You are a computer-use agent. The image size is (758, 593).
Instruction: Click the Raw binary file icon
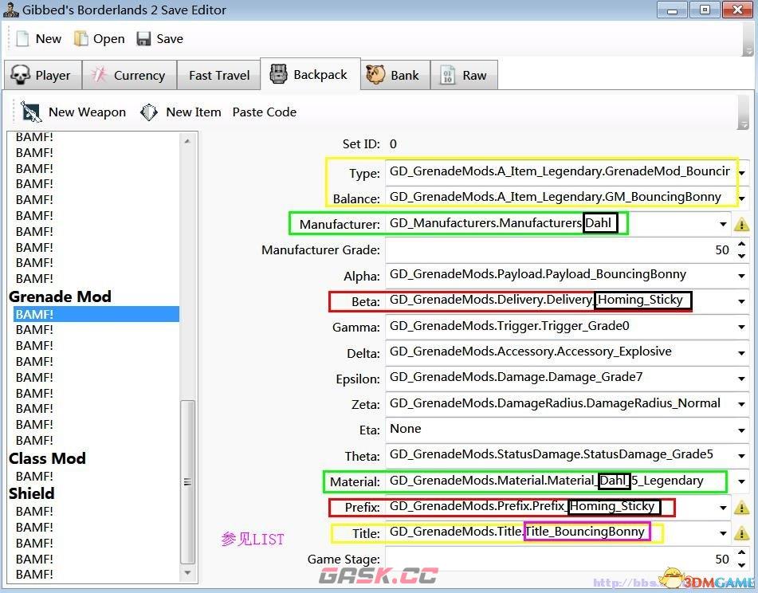coord(448,75)
